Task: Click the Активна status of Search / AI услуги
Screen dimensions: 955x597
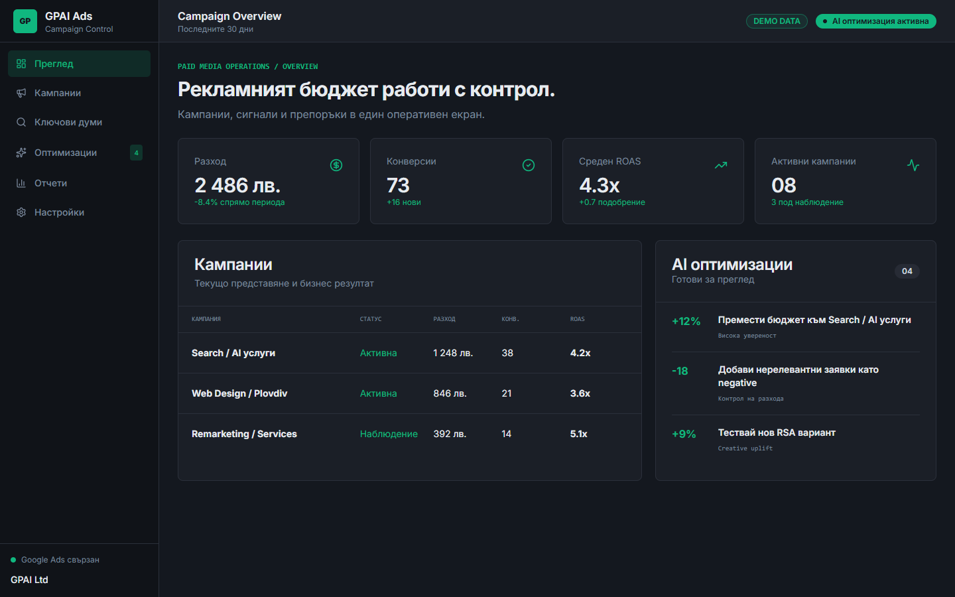Action: point(379,353)
